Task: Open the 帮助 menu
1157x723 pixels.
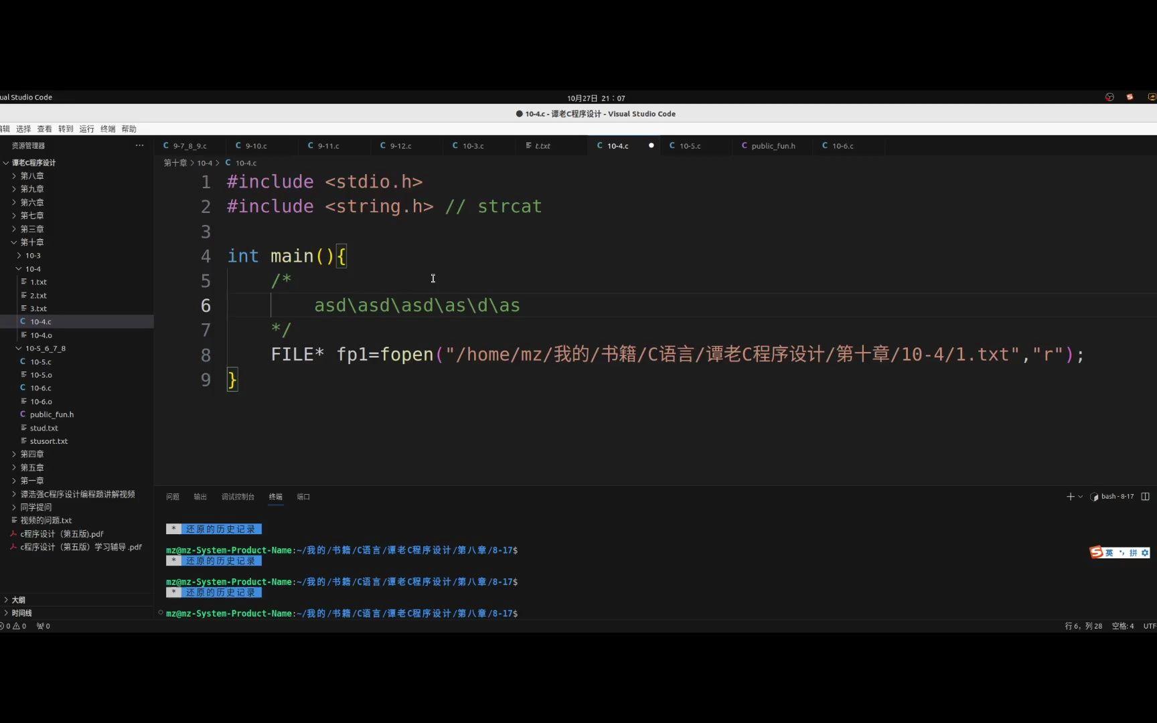Action: point(129,129)
